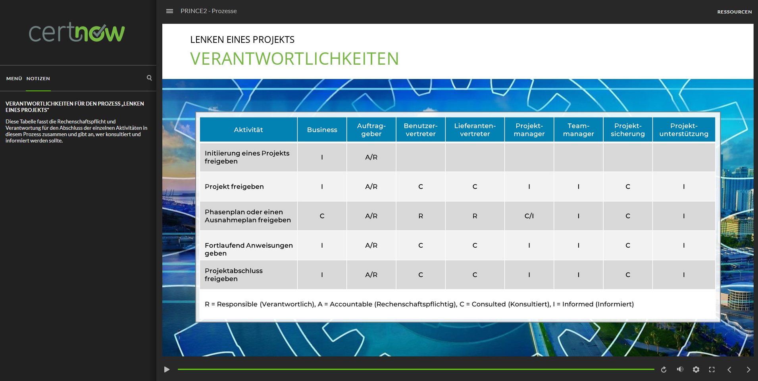The image size is (758, 381).
Task: Open the player settings gear
Action: [696, 369]
